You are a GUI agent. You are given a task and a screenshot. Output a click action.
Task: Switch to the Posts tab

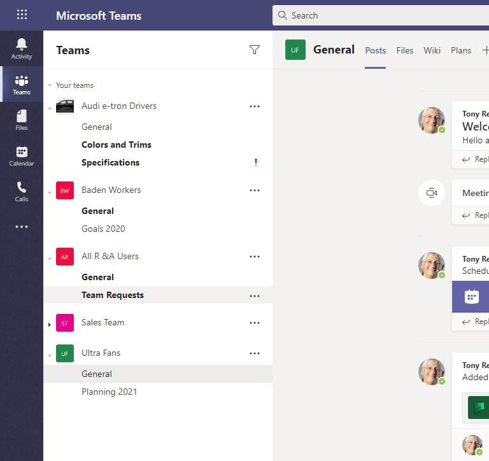point(375,50)
